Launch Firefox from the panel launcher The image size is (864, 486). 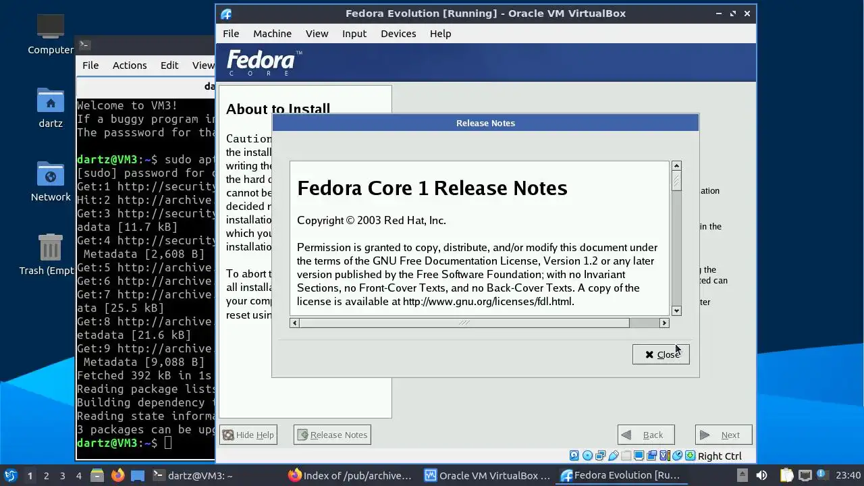tap(118, 475)
